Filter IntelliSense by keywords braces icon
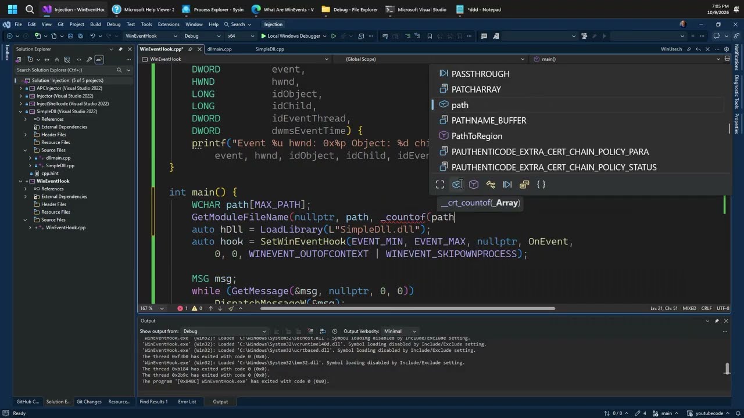The width and height of the screenshot is (744, 418). 541,184
